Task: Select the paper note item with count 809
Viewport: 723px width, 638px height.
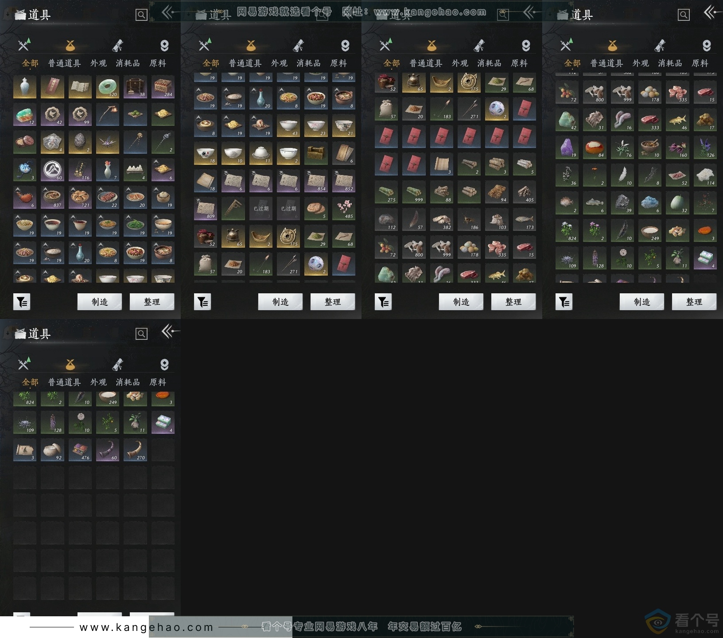Action: pyautogui.click(x=206, y=209)
